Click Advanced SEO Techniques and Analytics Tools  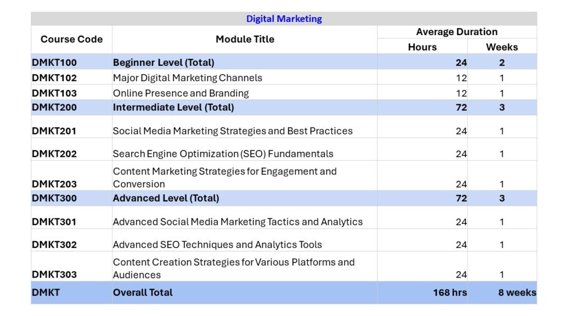(x=217, y=245)
